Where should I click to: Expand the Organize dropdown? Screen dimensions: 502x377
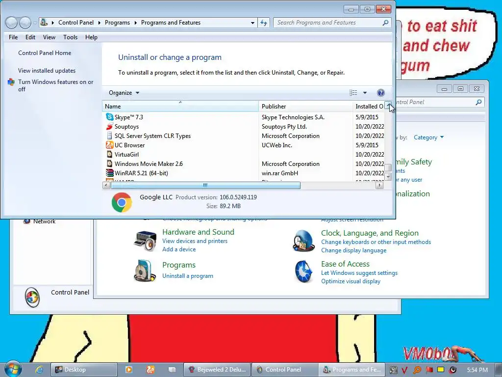(x=124, y=93)
